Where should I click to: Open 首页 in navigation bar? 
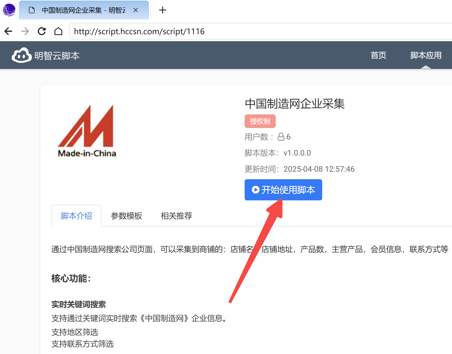378,55
